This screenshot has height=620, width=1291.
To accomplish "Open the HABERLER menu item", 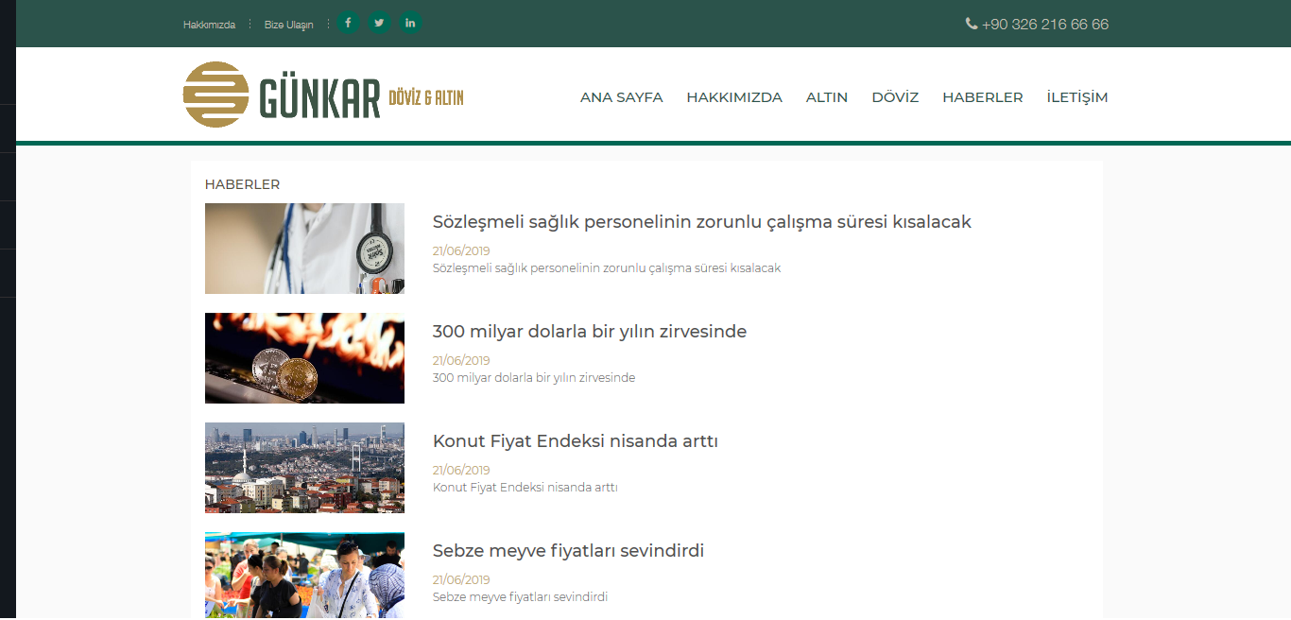I will [x=982, y=97].
